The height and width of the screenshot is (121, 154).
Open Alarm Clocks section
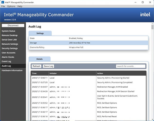coord(8,57)
